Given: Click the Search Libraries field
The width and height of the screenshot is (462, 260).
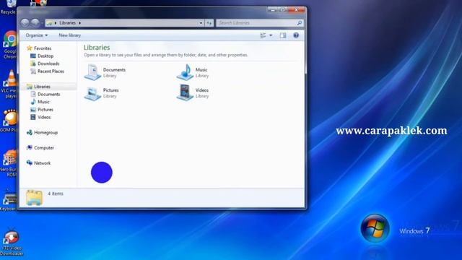Looking at the screenshot, I should click(x=260, y=23).
